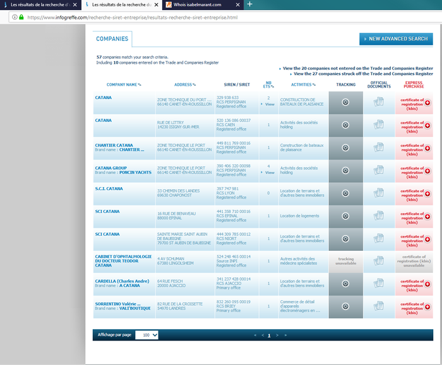Click NEW ADVANCED SEARCH button
Image resolution: width=442 pixels, height=365 pixels.
coord(396,39)
